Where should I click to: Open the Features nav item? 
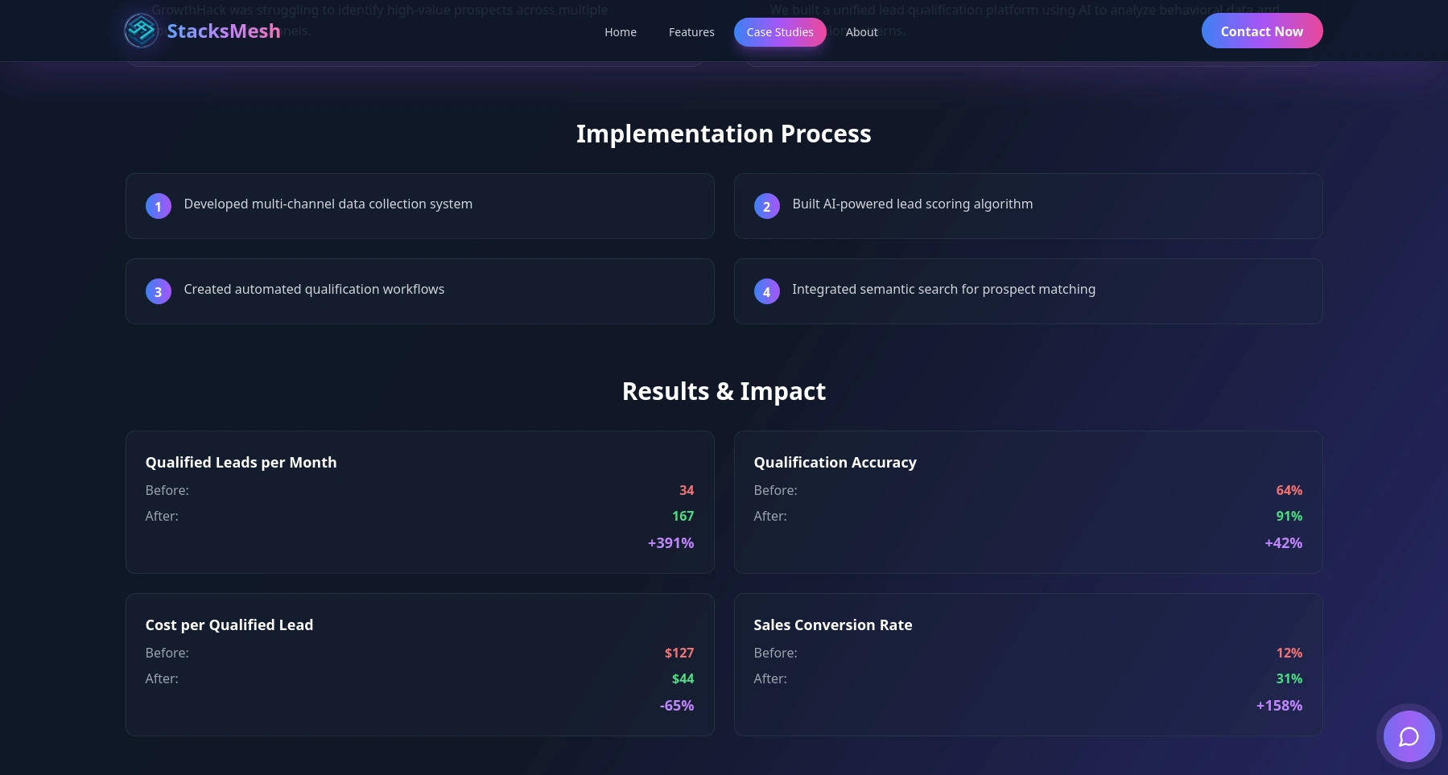pyautogui.click(x=691, y=32)
